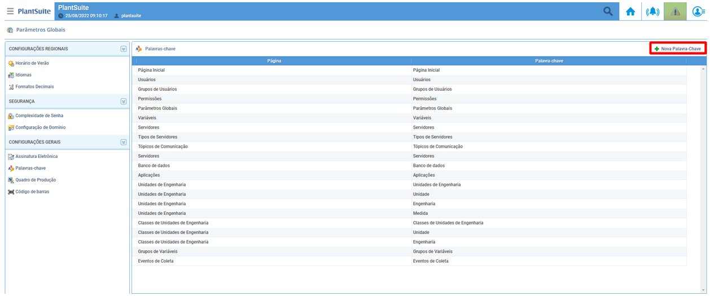Select the Parâmetros Globais table row
Viewport: 710px width, 296px height.
pos(410,108)
